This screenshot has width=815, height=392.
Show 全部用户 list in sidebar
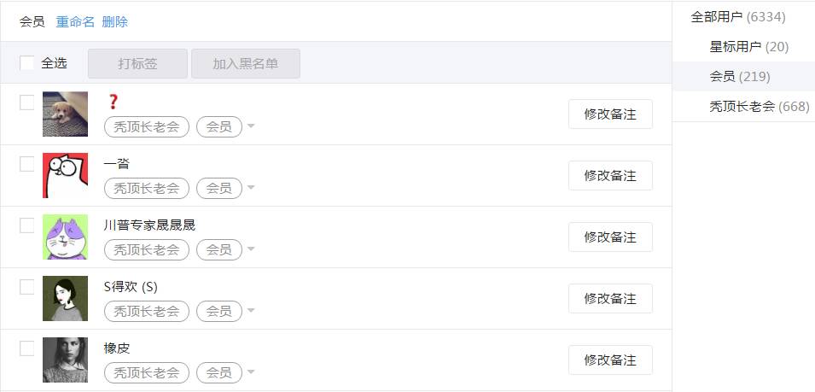(737, 16)
